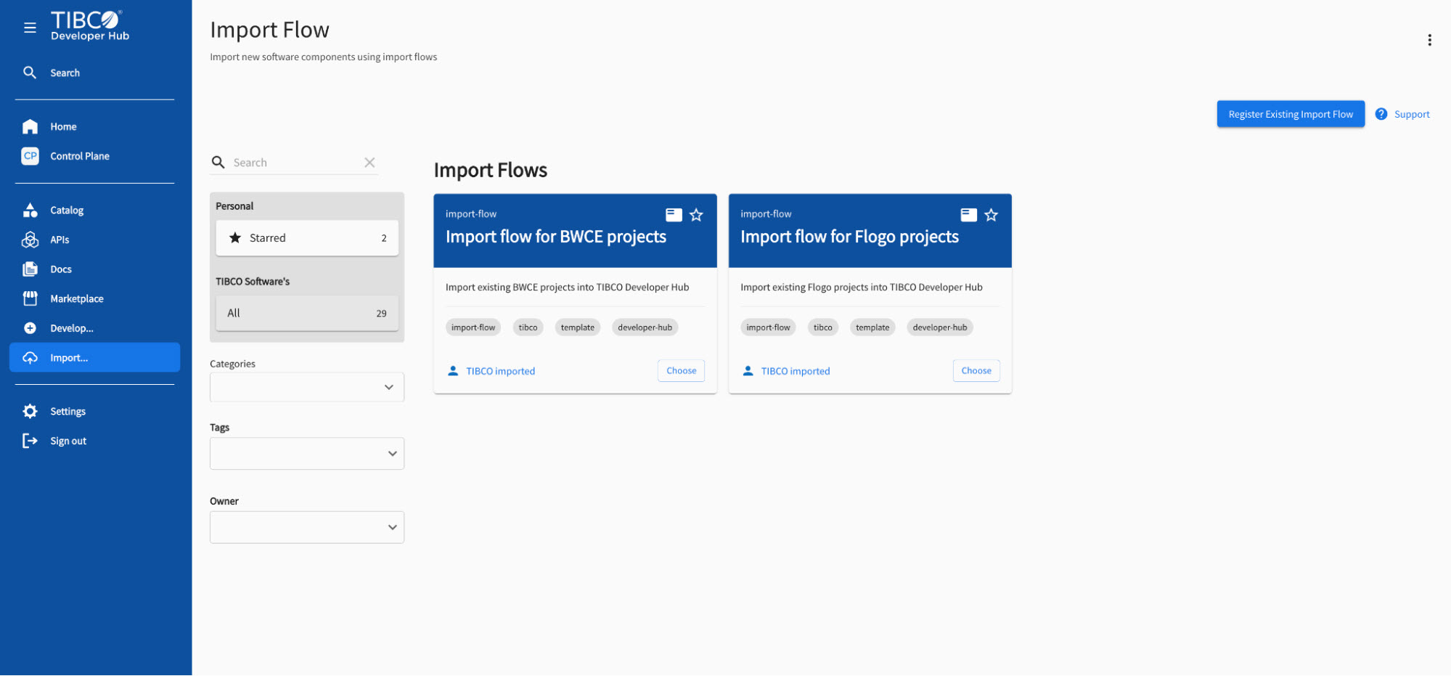Star the Flogo import flow card
1451x676 pixels.
point(991,215)
